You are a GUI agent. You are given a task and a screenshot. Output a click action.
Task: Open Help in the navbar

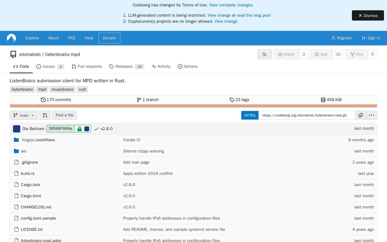coord(89,38)
